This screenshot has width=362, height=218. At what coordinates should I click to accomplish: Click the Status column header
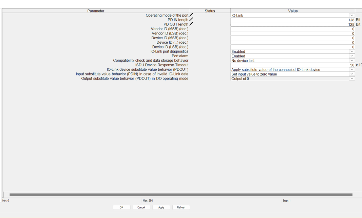(210, 11)
